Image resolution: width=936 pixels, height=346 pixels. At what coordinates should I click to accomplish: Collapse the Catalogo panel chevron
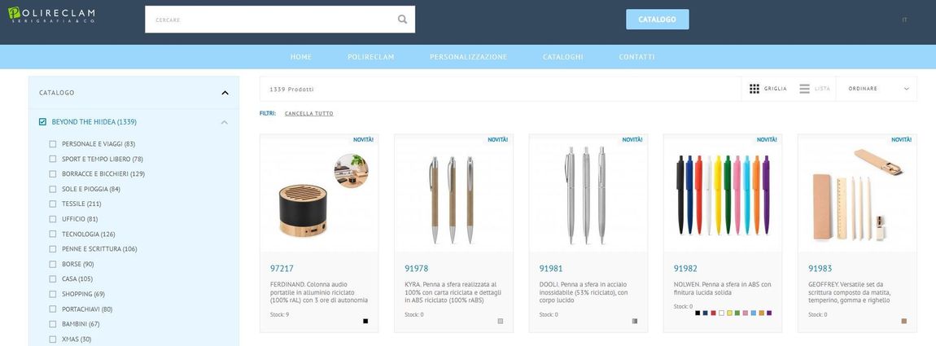click(225, 93)
